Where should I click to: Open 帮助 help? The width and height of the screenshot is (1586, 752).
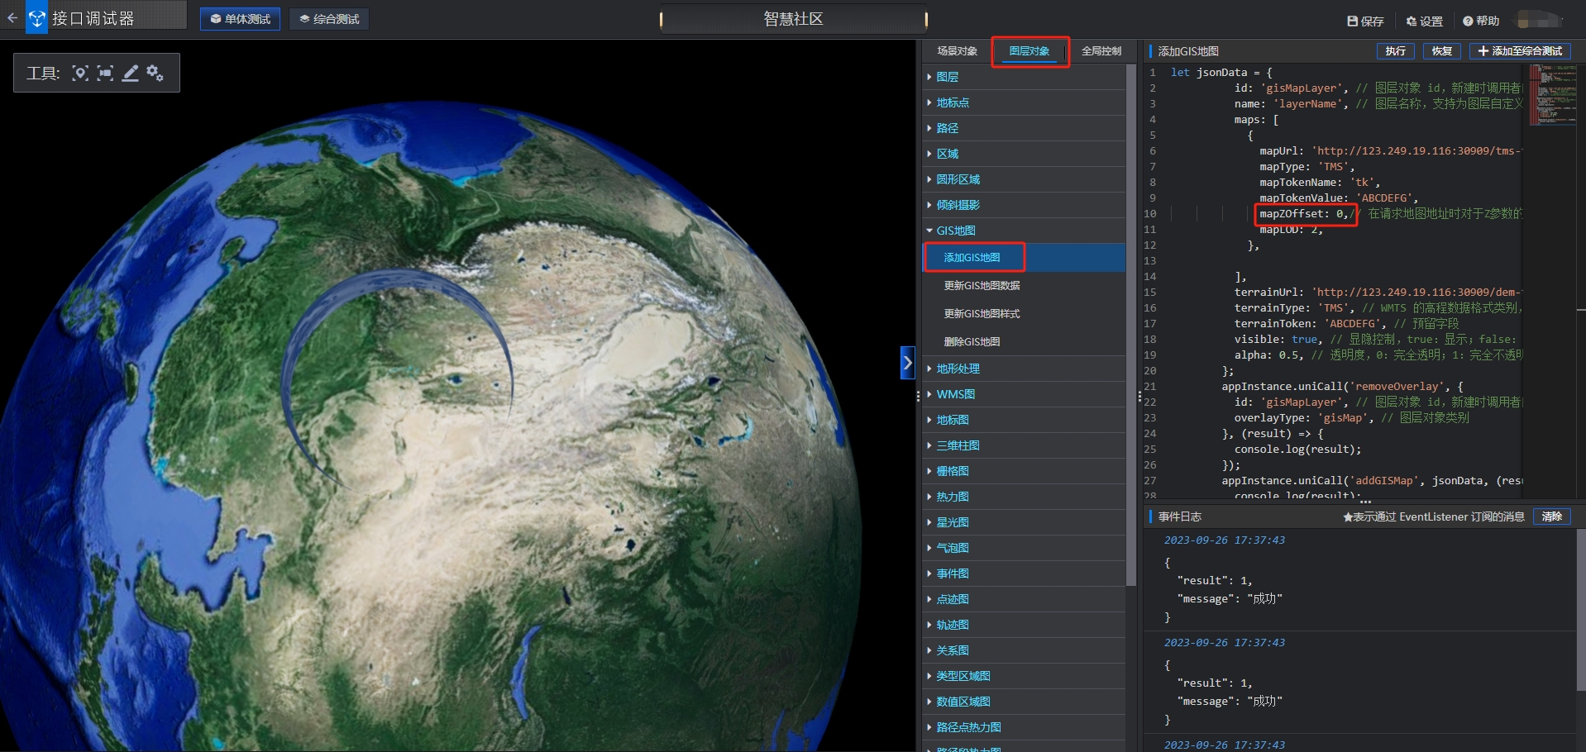1480,21
